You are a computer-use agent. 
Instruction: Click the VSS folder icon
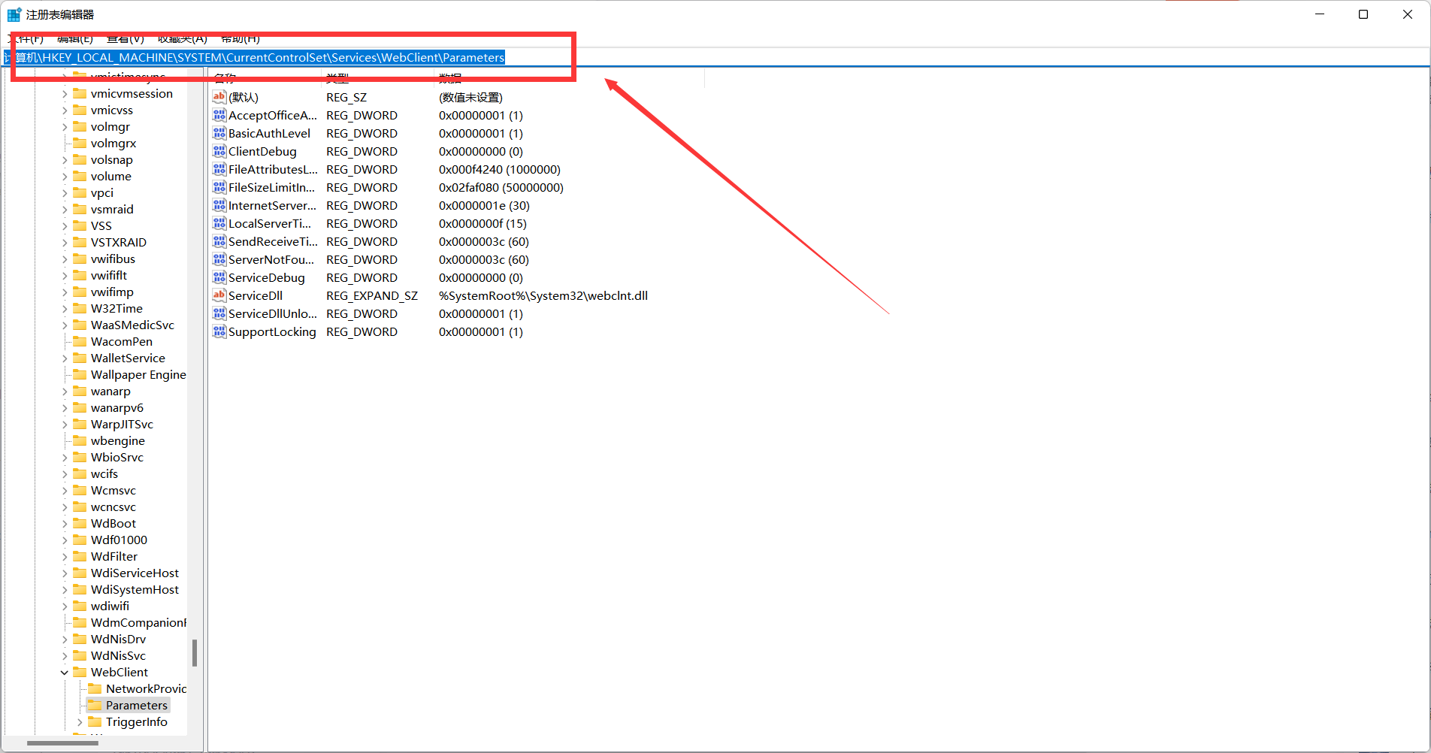[x=80, y=225]
